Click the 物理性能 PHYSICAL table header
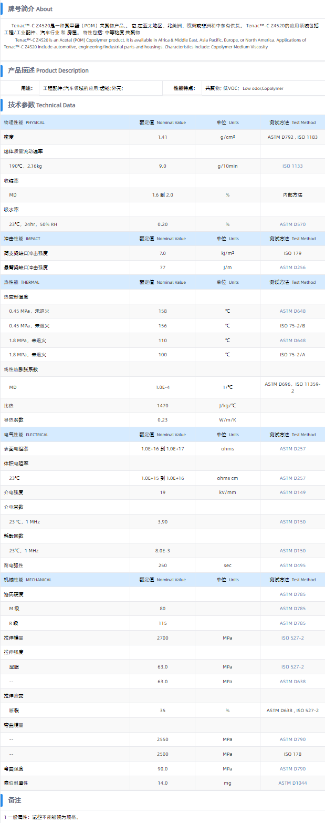This screenshot has width=325, height=823. click(24, 122)
